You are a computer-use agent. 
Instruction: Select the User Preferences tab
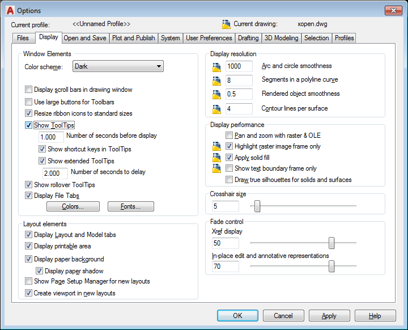(x=209, y=38)
